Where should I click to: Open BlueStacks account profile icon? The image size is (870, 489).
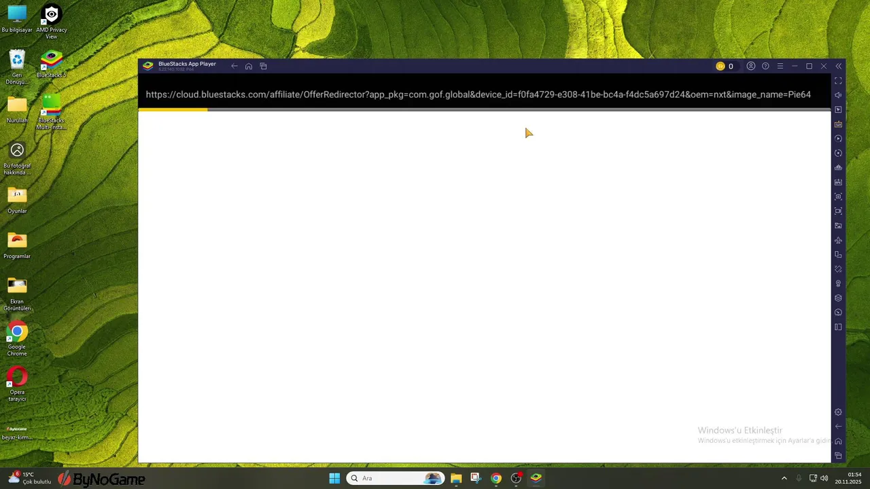tap(751, 66)
